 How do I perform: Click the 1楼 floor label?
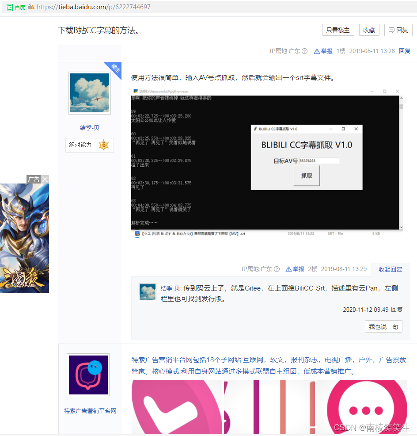tap(341, 51)
